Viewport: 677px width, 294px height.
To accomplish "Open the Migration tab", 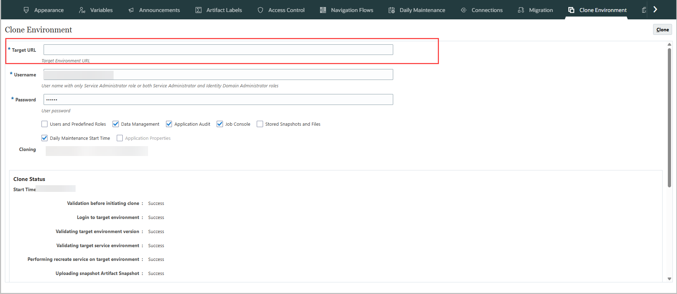I will tap(536, 10).
